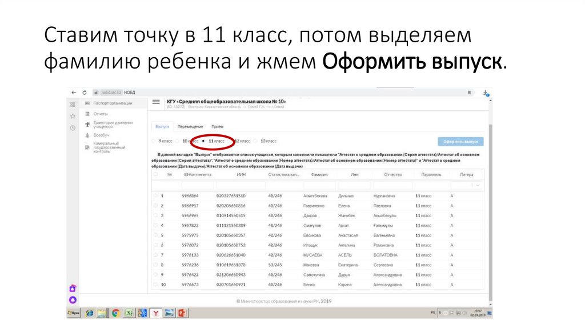Select the 9 класс radio button
The width and height of the screenshot is (585, 328).
point(153,141)
